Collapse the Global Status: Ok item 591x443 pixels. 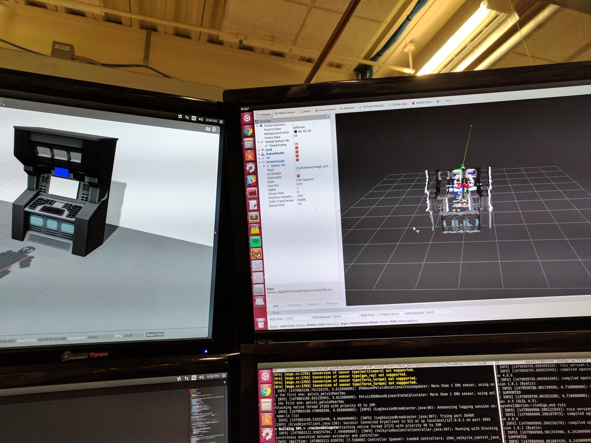pos(258,142)
